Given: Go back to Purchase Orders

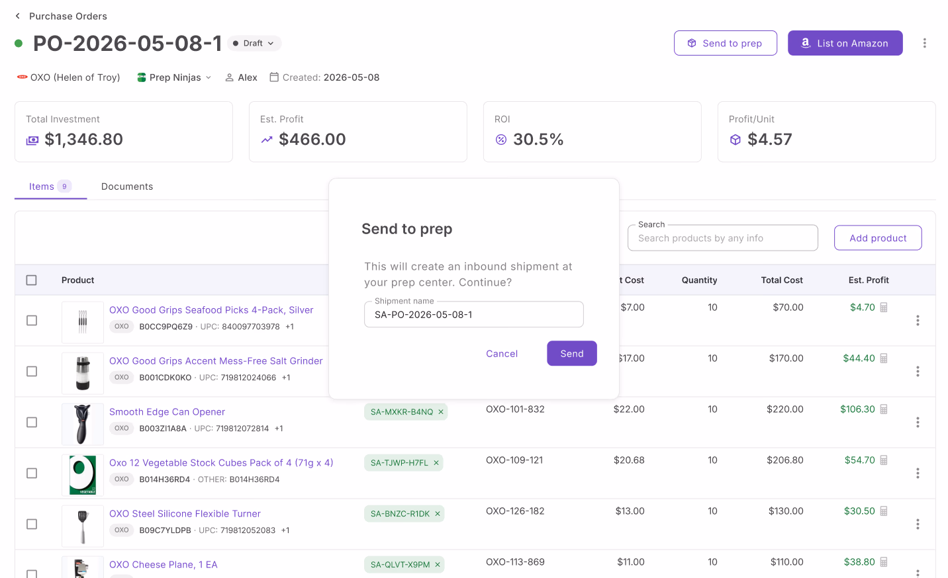Looking at the screenshot, I should [x=61, y=16].
